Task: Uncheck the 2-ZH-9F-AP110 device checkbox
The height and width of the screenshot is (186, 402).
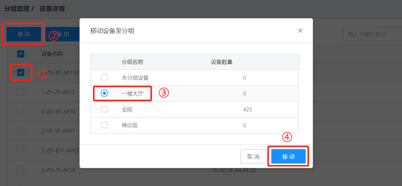Action: tap(21, 73)
